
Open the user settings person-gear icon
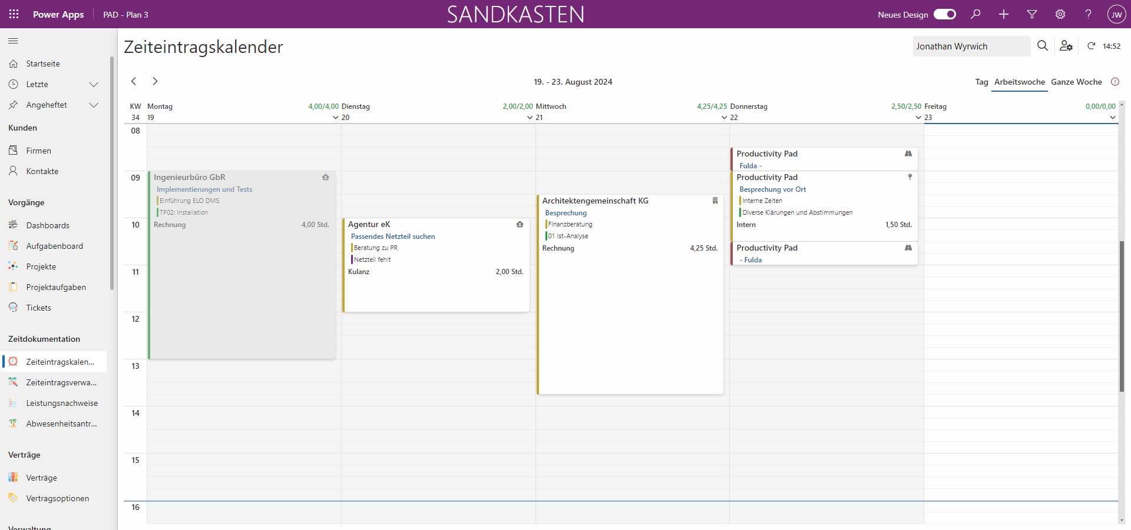click(1066, 46)
